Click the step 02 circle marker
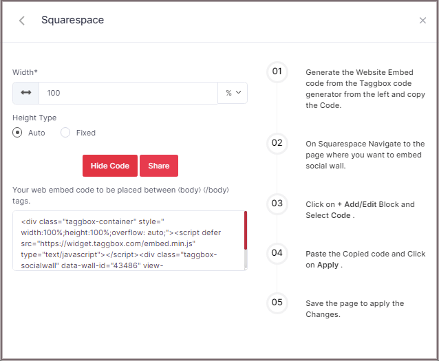Screen dimensions: 439x361 point(277,143)
